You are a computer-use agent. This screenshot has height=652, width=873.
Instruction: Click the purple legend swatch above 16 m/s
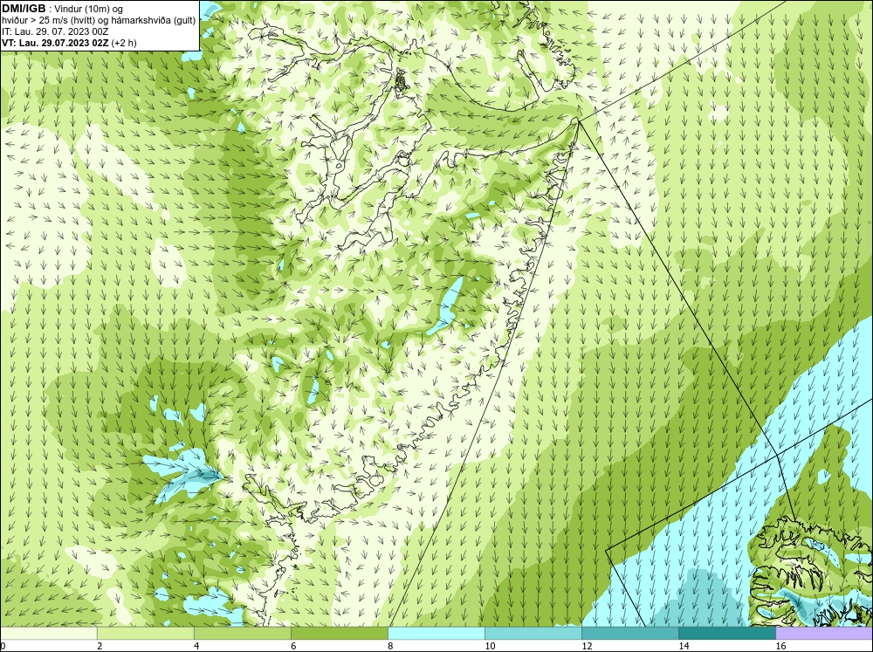coord(824,633)
